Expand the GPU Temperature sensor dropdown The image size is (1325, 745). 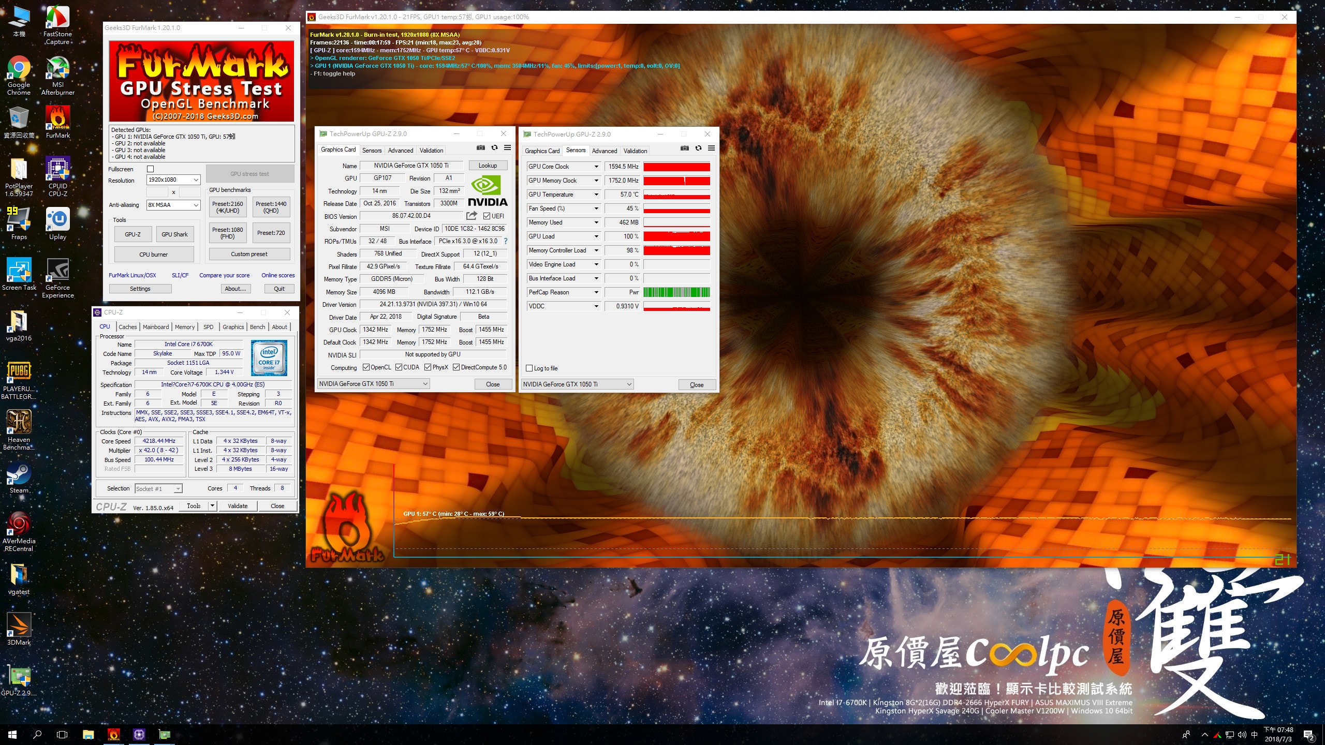tap(596, 195)
